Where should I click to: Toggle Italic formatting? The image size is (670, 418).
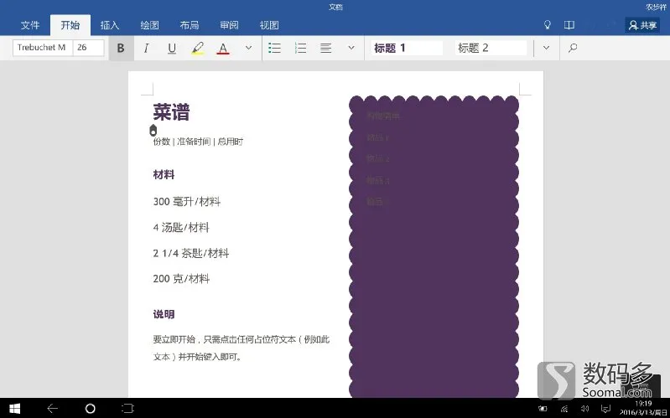pyautogui.click(x=146, y=48)
